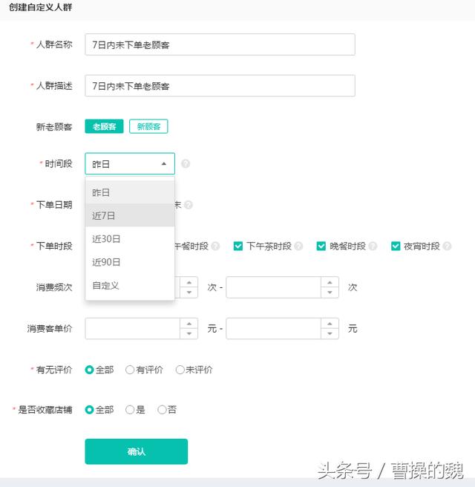Viewport: 475px width, 487px height.
Task: Increase the minimum 消费客单价 value
Action: 189,324
